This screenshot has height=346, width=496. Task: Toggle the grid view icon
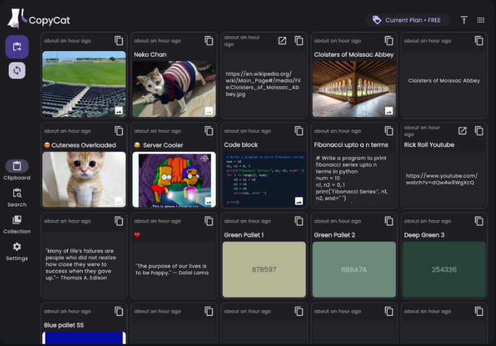coord(481,21)
